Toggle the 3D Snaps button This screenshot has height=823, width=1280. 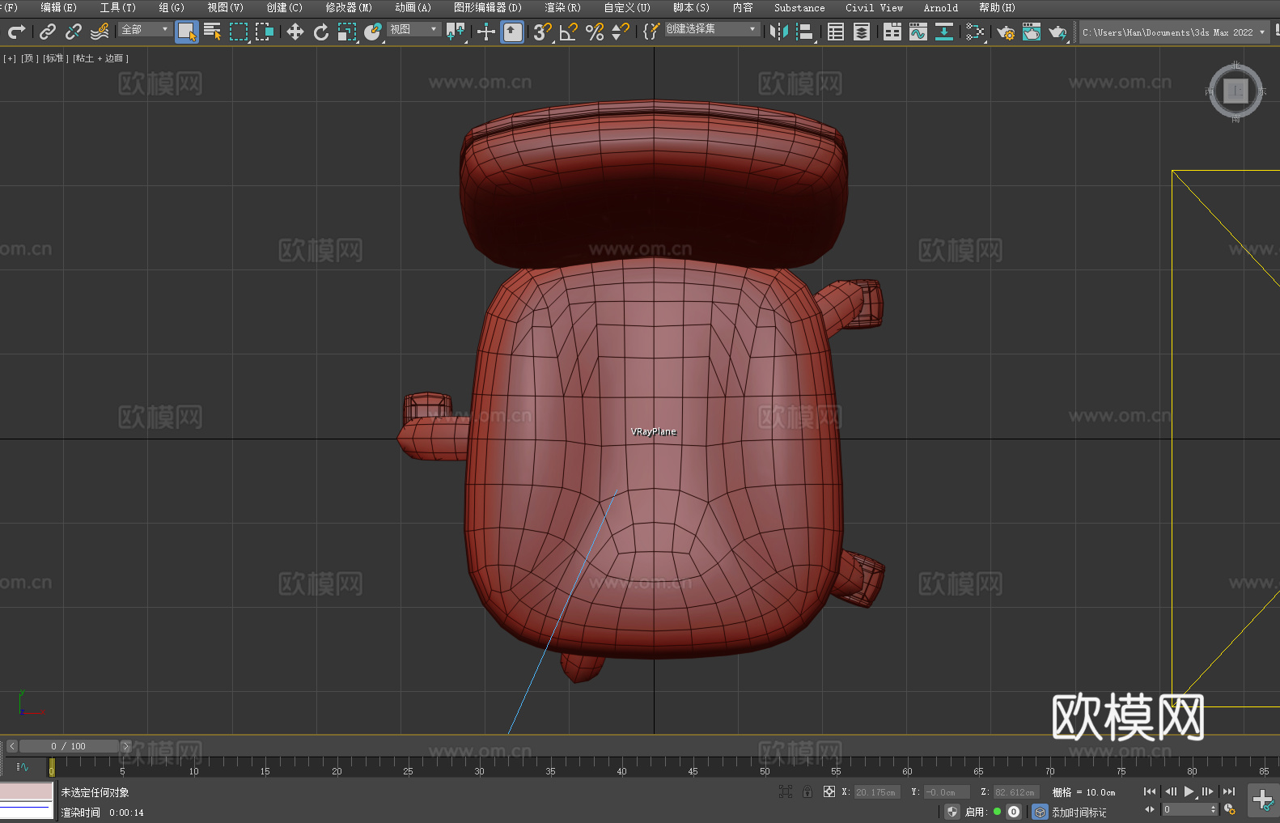(543, 32)
